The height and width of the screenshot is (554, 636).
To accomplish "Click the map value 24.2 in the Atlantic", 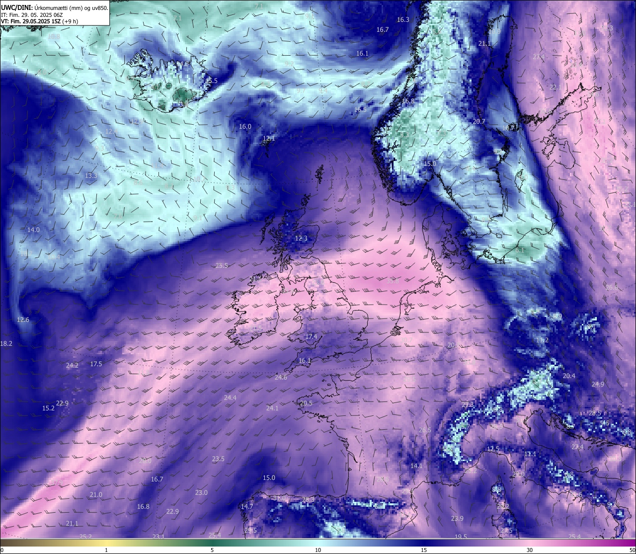I will tap(72, 366).
